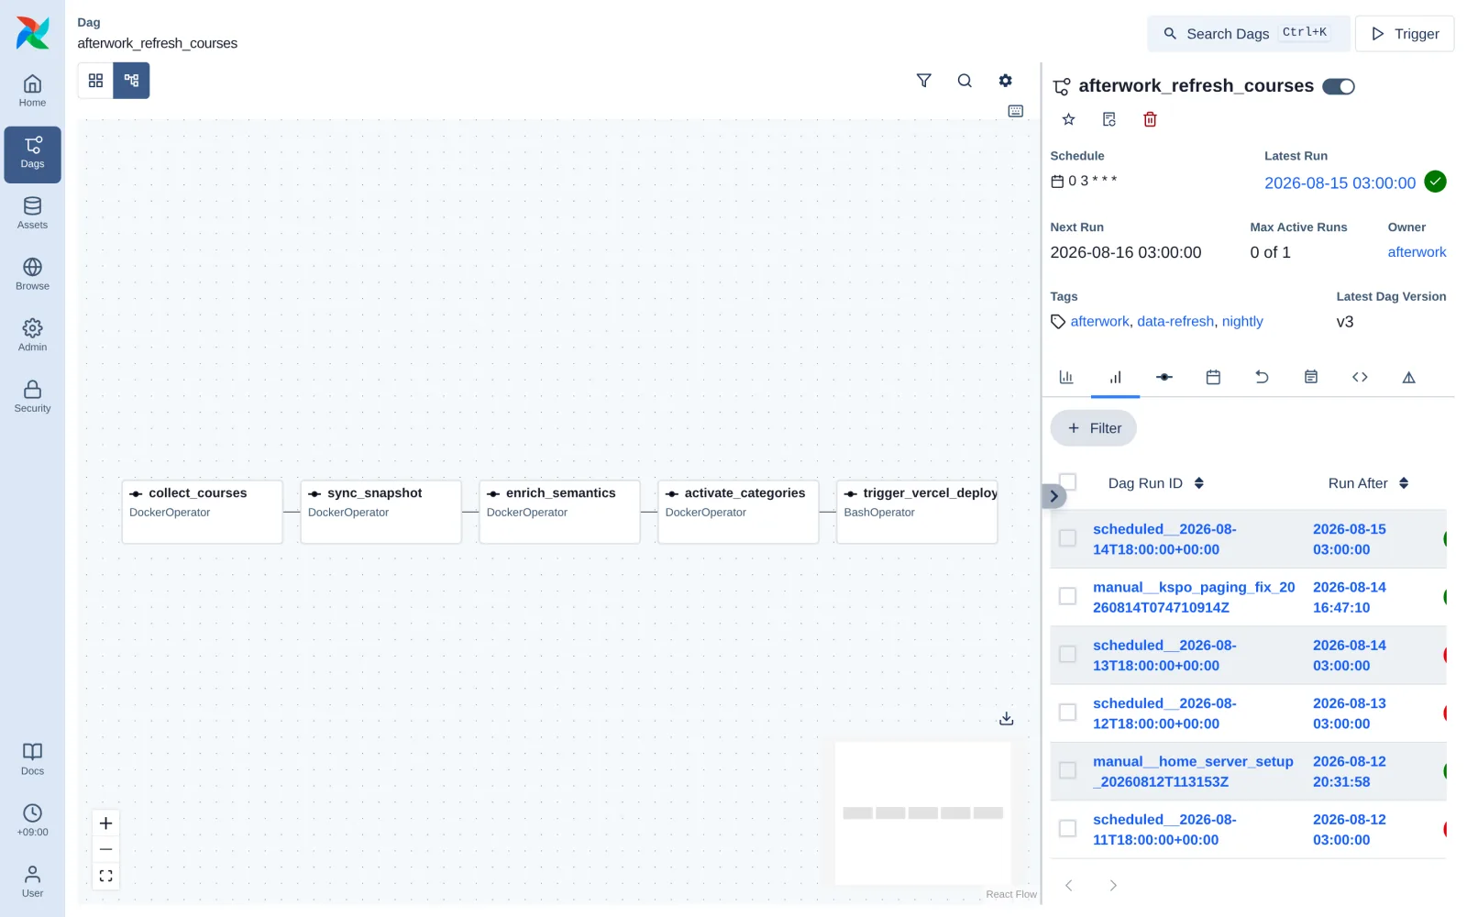Open the afterwork owner link
1467x917 pixels.
pyautogui.click(x=1417, y=252)
